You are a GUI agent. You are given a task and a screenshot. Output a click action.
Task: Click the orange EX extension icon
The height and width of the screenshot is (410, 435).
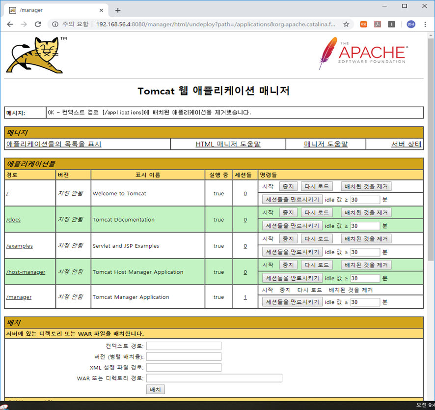(363, 24)
